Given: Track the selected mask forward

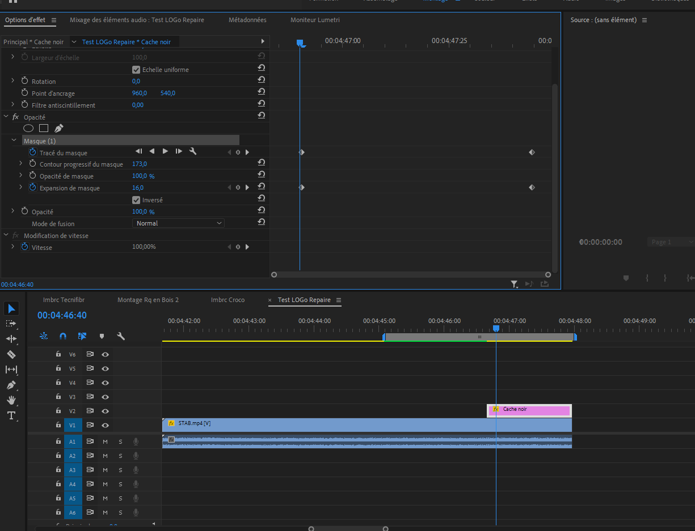Looking at the screenshot, I should (x=165, y=151).
